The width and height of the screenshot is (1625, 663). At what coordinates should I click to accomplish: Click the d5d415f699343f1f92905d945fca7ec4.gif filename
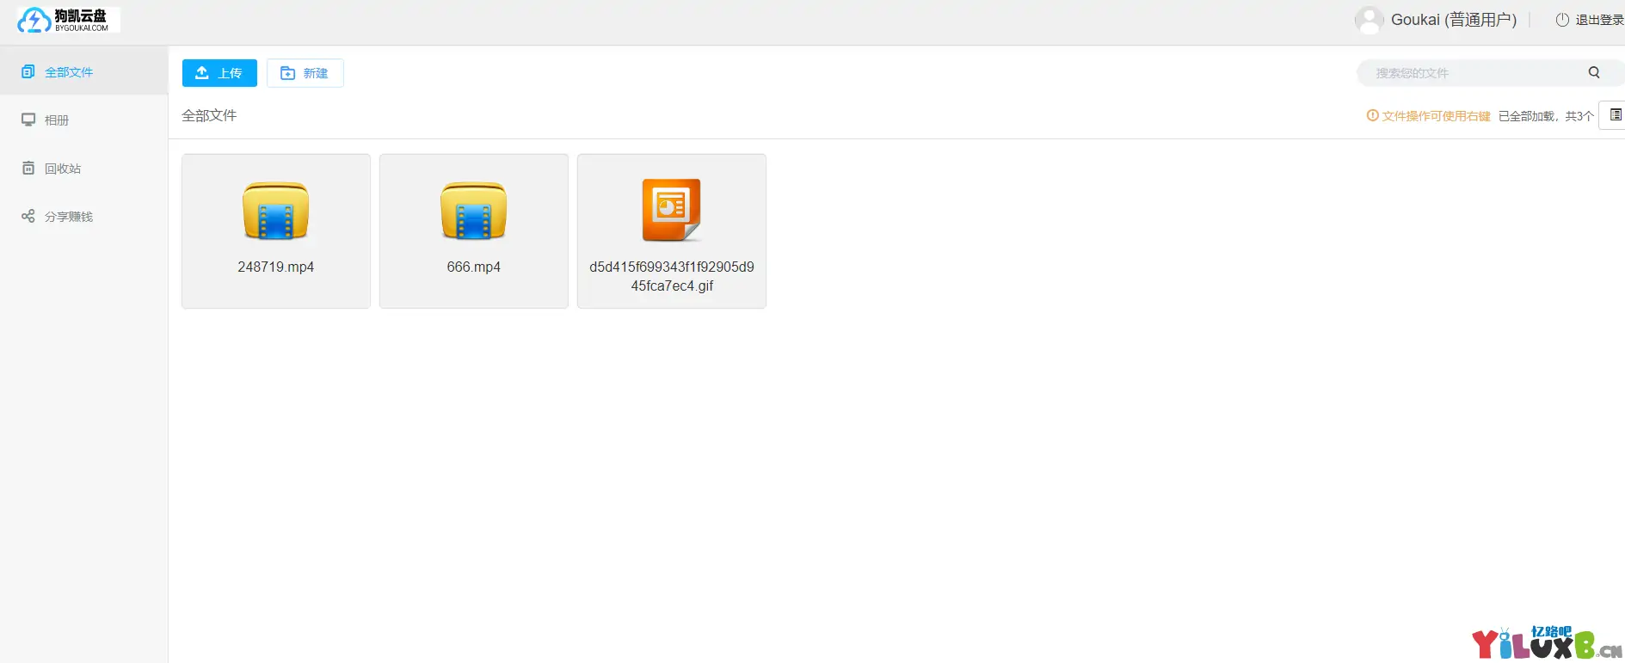(x=672, y=276)
